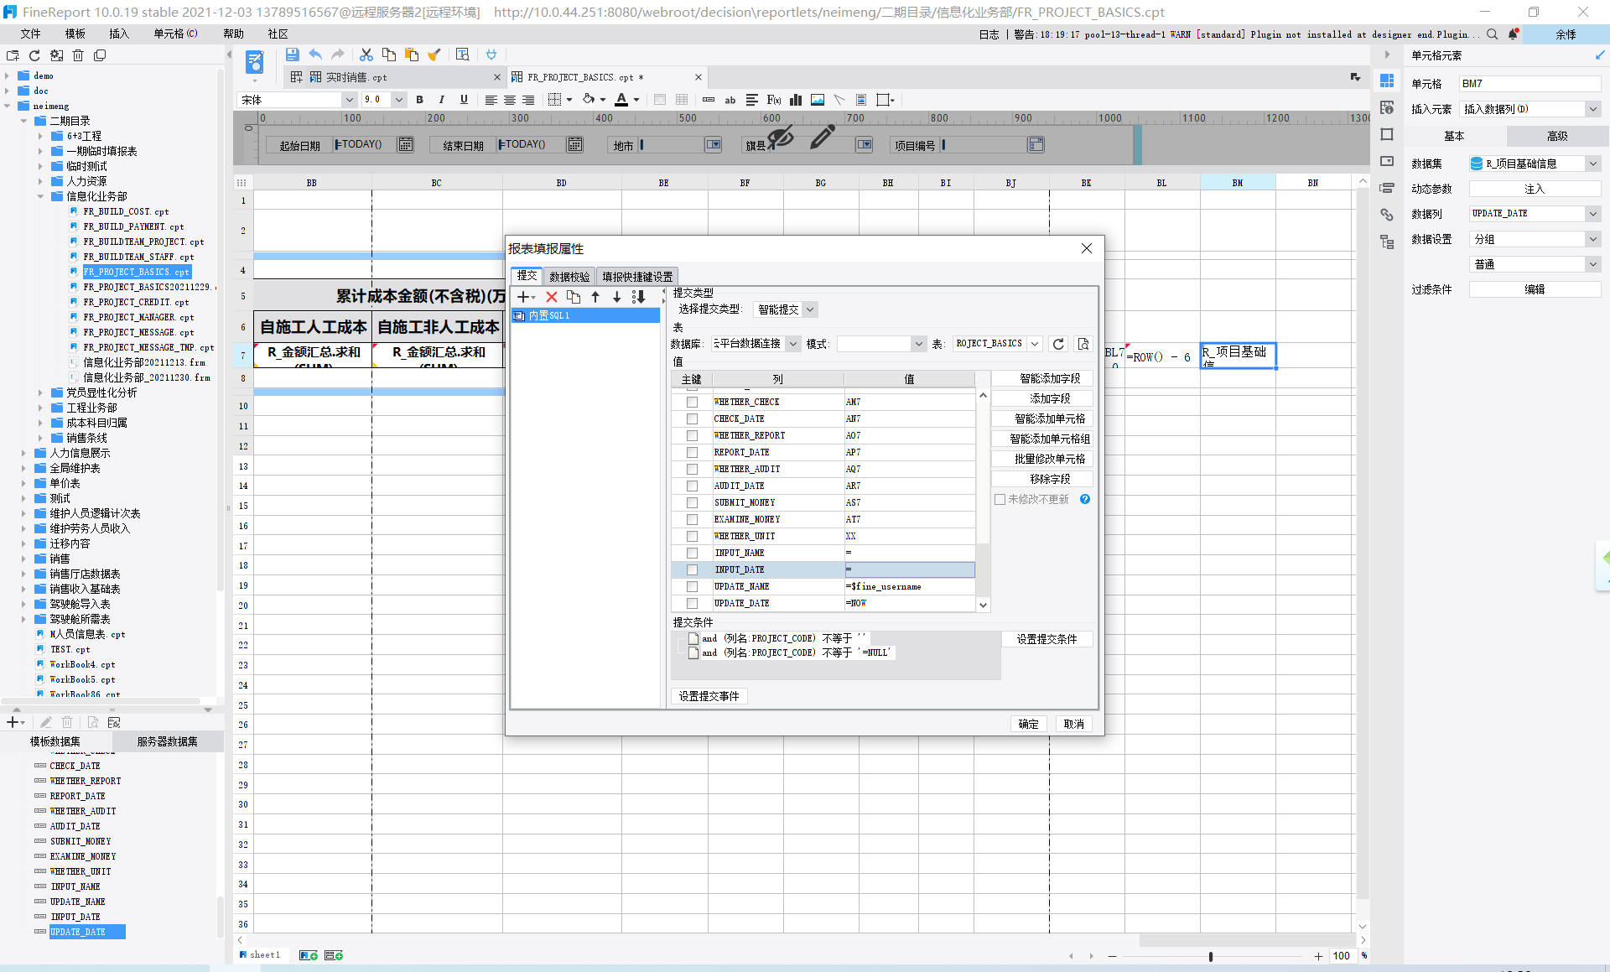Copy the submit item in the dialog toolbar
1610x972 pixels.
[x=574, y=297]
